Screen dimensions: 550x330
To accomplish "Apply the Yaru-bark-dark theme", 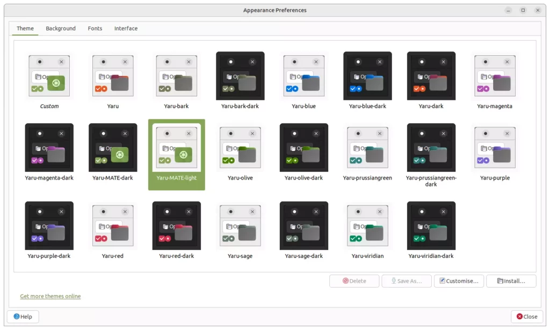I will pyautogui.click(x=240, y=76).
